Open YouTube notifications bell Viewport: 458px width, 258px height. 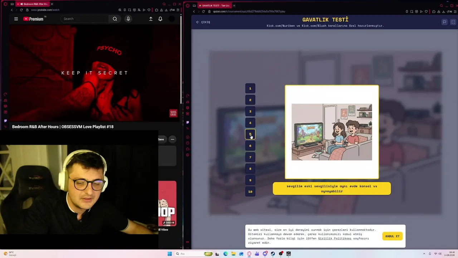tap(160, 19)
